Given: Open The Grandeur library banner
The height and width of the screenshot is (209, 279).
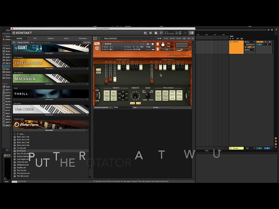Looking at the screenshot, I should 51,63.
